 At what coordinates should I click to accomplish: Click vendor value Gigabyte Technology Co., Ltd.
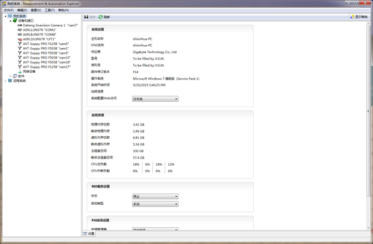point(155,52)
